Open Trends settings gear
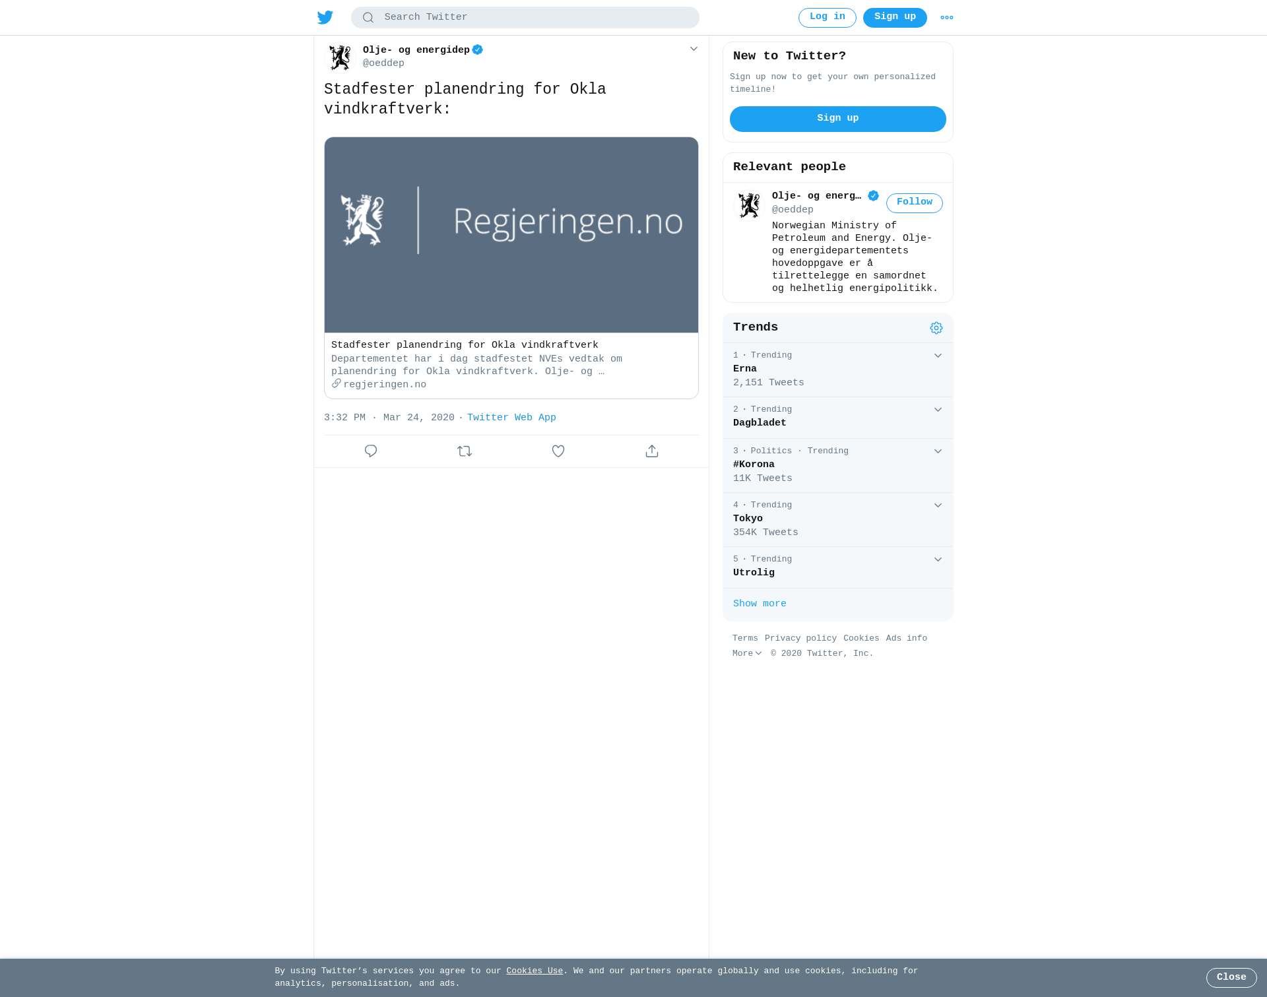The image size is (1267, 997). pyautogui.click(x=936, y=328)
